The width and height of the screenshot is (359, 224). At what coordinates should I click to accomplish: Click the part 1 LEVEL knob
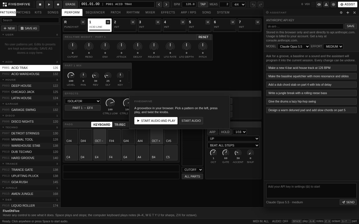click(x=71, y=76)
